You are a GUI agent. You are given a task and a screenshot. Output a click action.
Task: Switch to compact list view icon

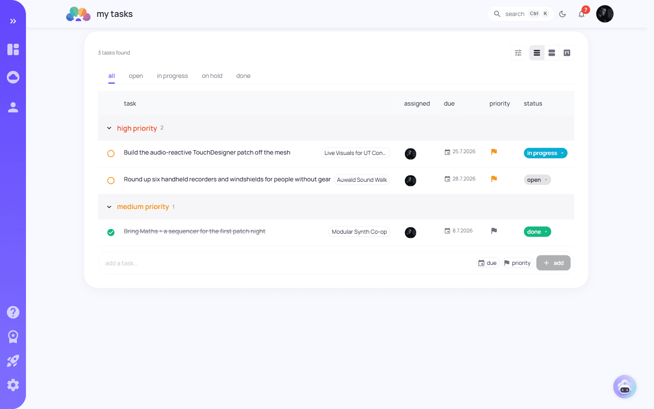(x=537, y=53)
